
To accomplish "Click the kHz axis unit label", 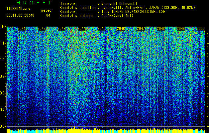I will coord(3,27).
